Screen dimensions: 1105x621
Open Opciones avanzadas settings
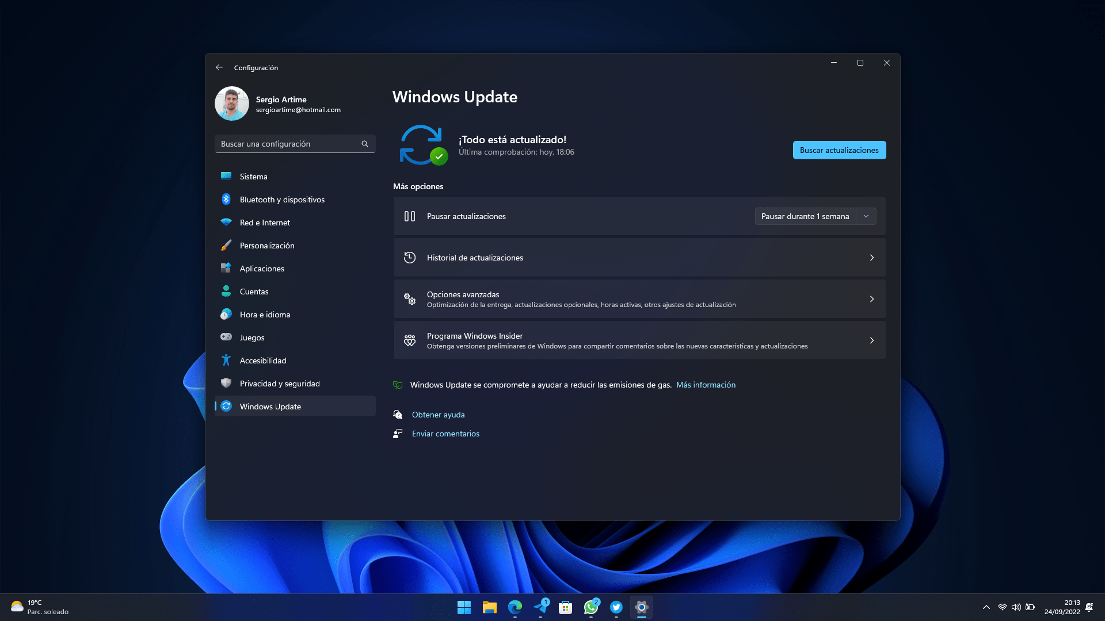click(x=639, y=299)
